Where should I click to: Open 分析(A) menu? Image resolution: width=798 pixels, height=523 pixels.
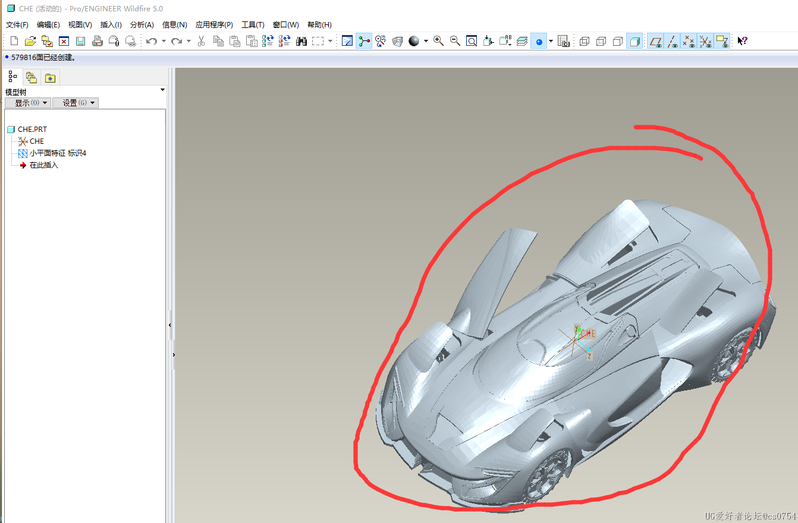[142, 25]
